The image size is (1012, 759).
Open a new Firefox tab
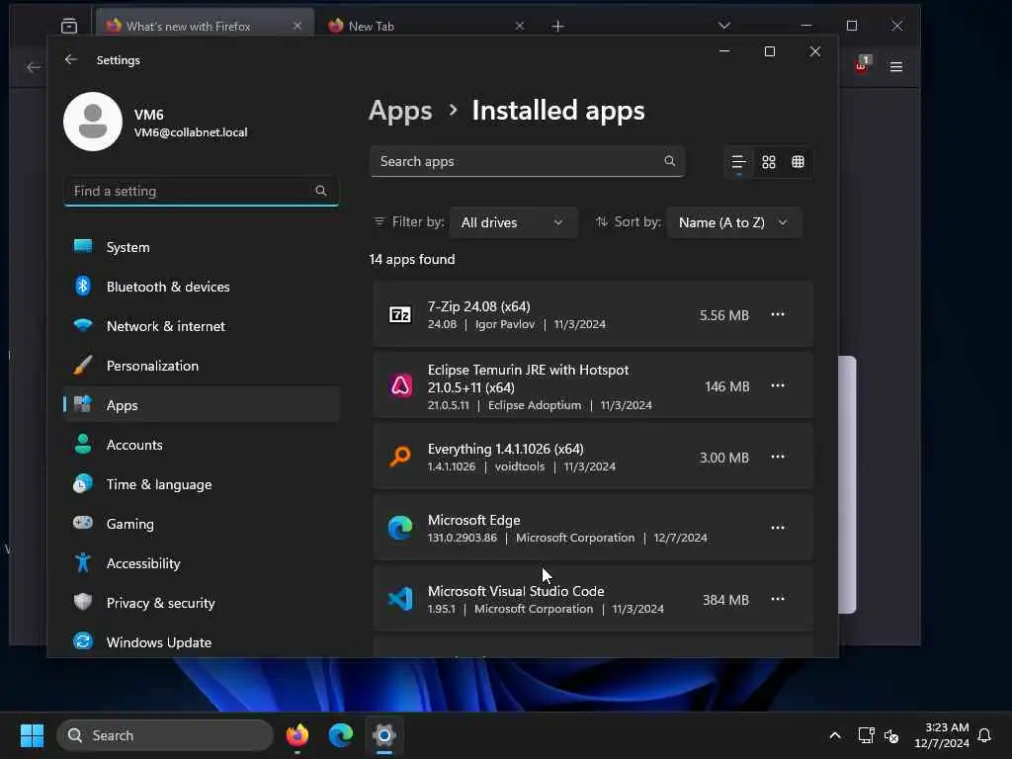point(558,26)
